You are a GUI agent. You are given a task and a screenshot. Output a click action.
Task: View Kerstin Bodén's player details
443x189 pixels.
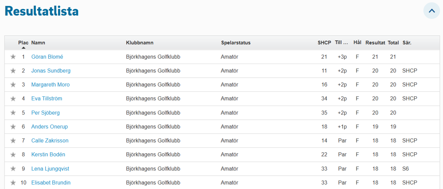[48, 155]
